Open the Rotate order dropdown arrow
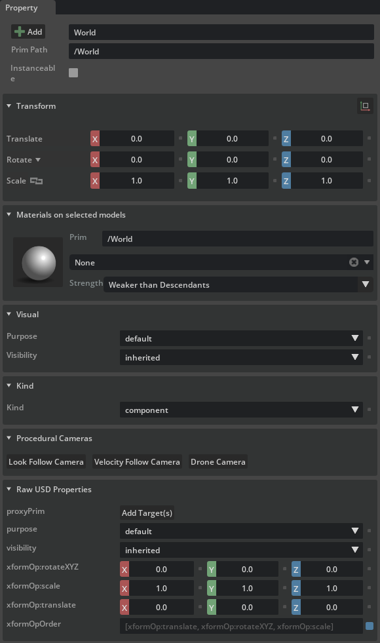 pyautogui.click(x=38, y=160)
